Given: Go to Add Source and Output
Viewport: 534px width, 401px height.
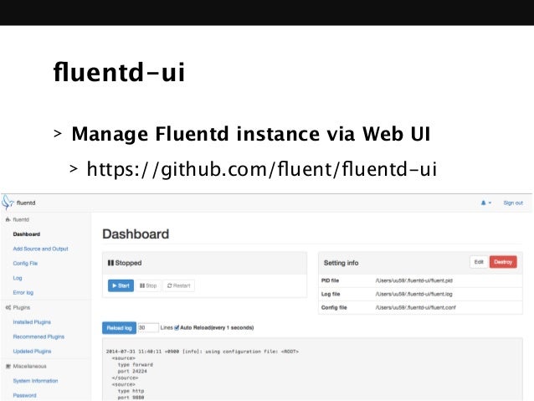Looking at the screenshot, I should (x=40, y=249).
